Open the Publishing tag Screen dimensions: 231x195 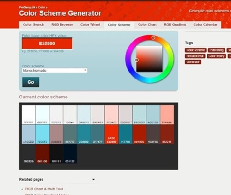[x=216, y=50]
